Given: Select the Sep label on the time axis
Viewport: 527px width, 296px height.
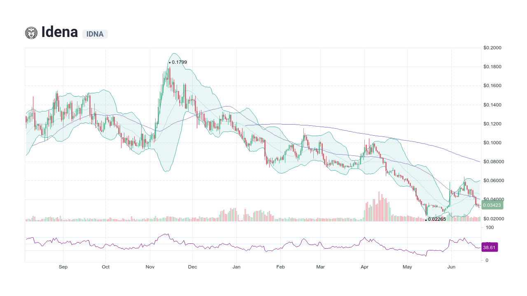Looking at the screenshot, I should (63, 267).
